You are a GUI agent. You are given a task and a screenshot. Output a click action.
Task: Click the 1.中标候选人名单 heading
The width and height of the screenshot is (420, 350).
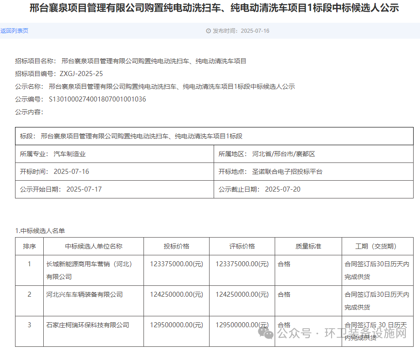tap(40, 231)
